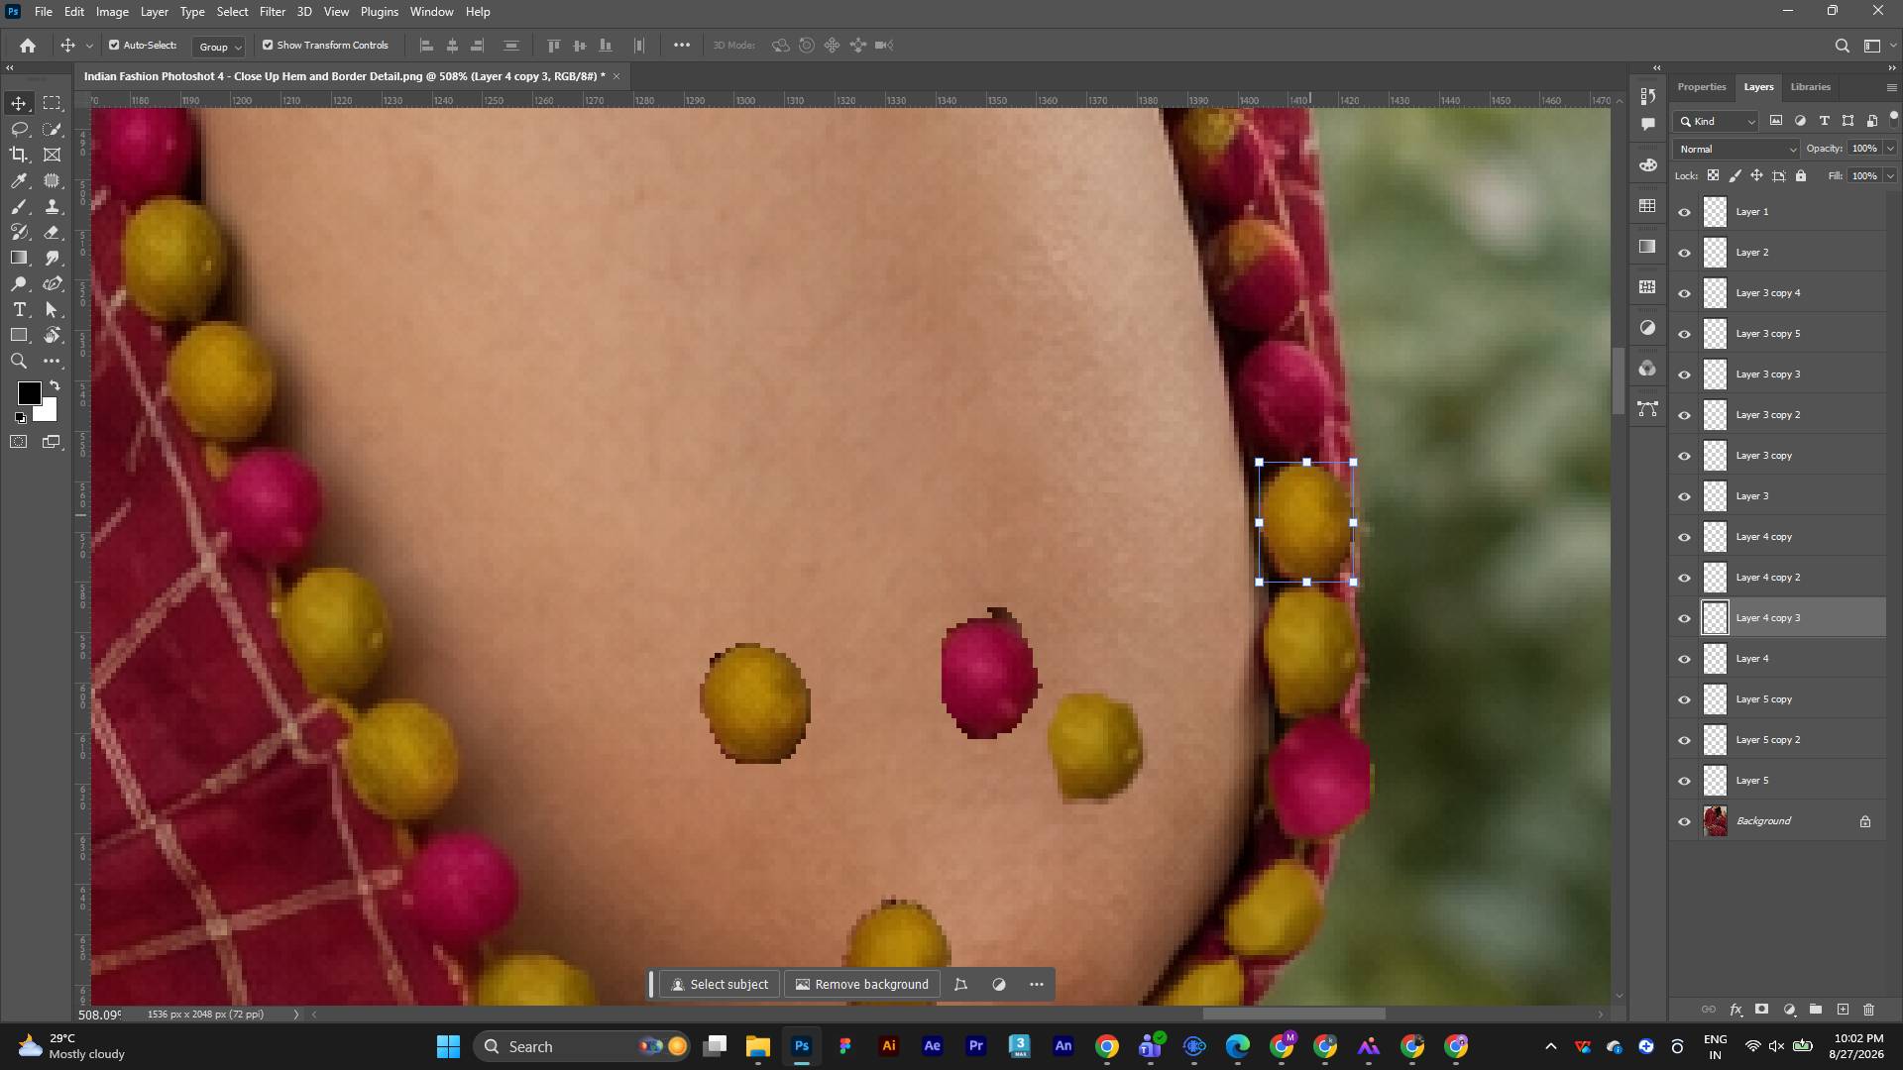
Task: Select the Lasso tool
Action: (x=19, y=129)
